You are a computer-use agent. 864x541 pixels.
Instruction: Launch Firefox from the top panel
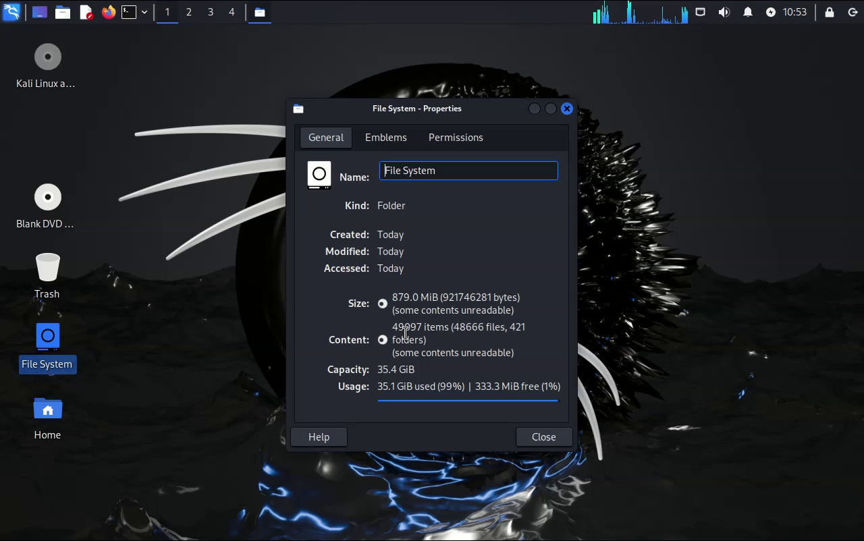point(109,12)
